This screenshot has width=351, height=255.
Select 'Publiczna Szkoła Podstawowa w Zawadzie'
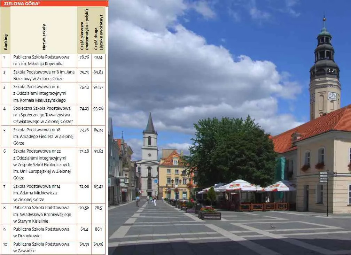[x=41, y=247]
